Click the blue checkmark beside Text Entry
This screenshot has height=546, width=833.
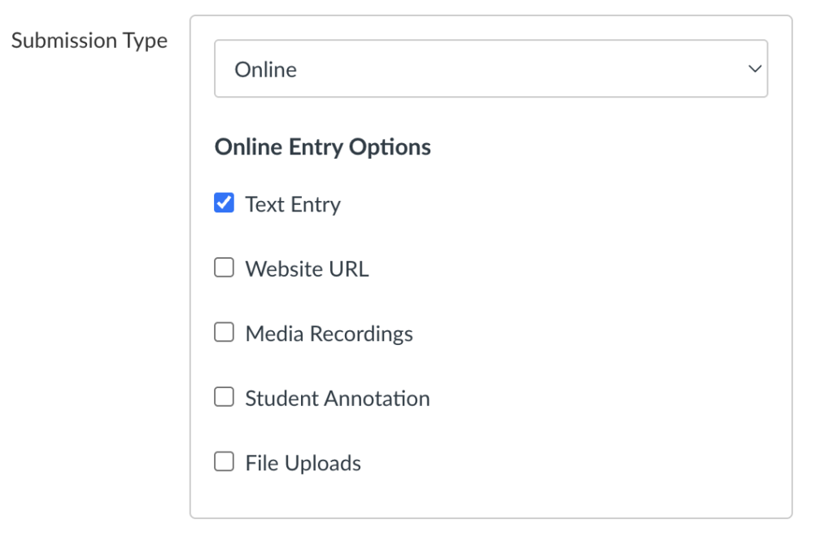[224, 203]
